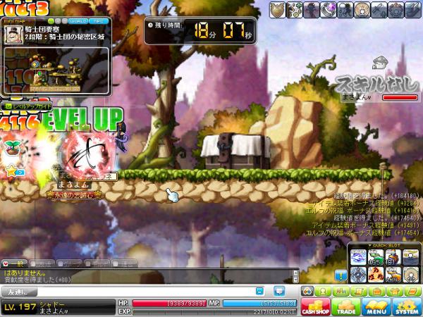
Task: Use the blue swirl Shift quick slot skill
Action: coord(358,257)
